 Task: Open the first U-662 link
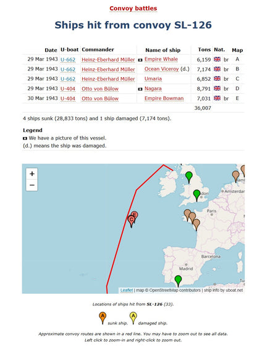point(68,60)
